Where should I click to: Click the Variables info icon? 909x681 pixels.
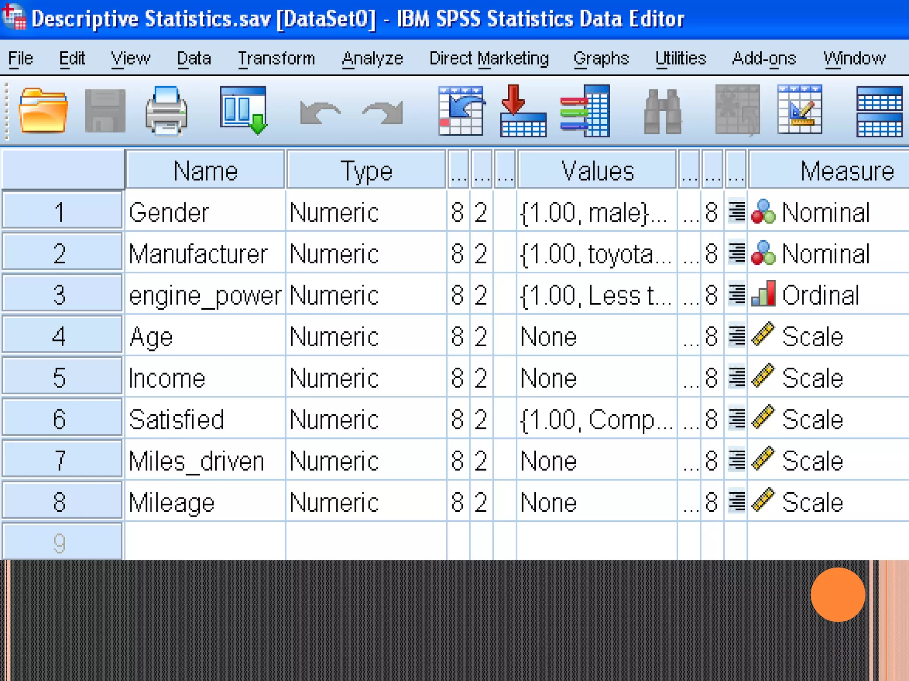[585, 111]
